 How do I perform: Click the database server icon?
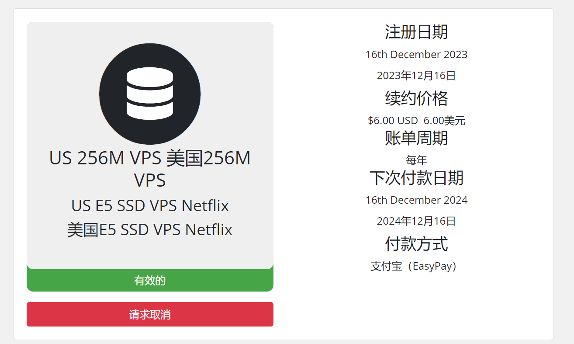150,94
